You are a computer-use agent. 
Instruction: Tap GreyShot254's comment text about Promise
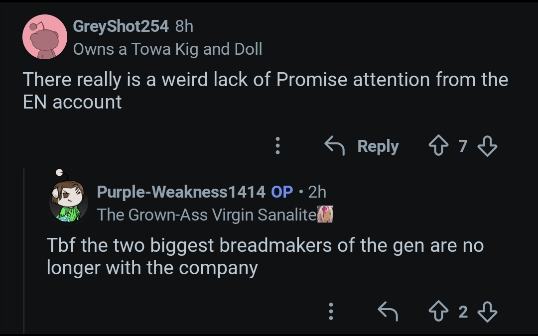265,91
